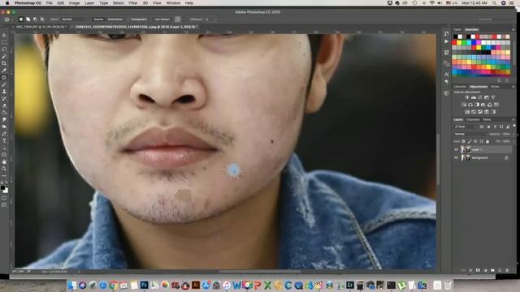The height and width of the screenshot is (292, 520).
Task: Select the Move tool
Action: [4, 36]
